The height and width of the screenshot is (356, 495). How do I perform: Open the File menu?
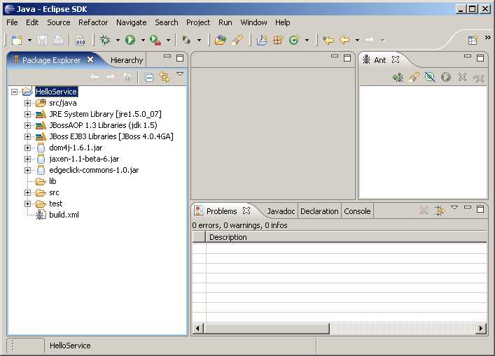pos(12,22)
